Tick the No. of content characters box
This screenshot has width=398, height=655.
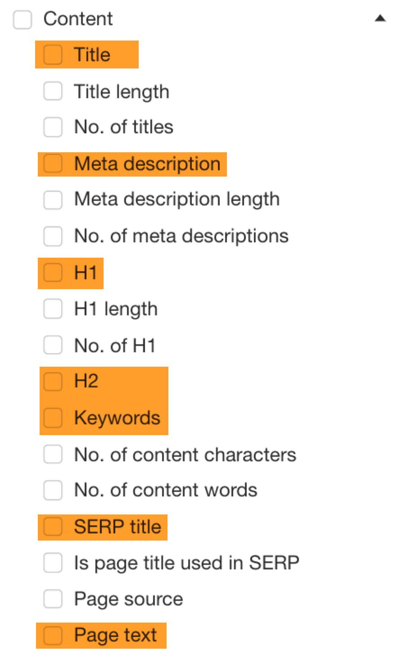click(53, 455)
